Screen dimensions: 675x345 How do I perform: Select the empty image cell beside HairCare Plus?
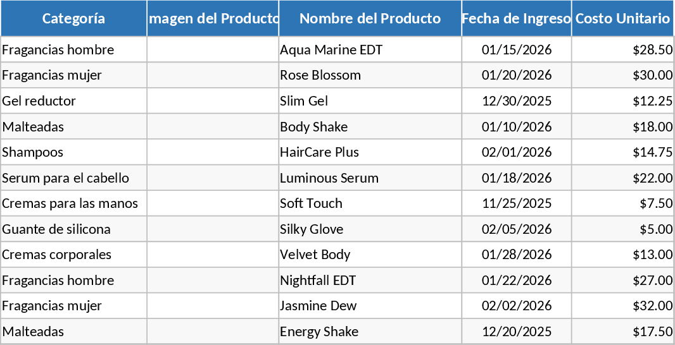213,152
